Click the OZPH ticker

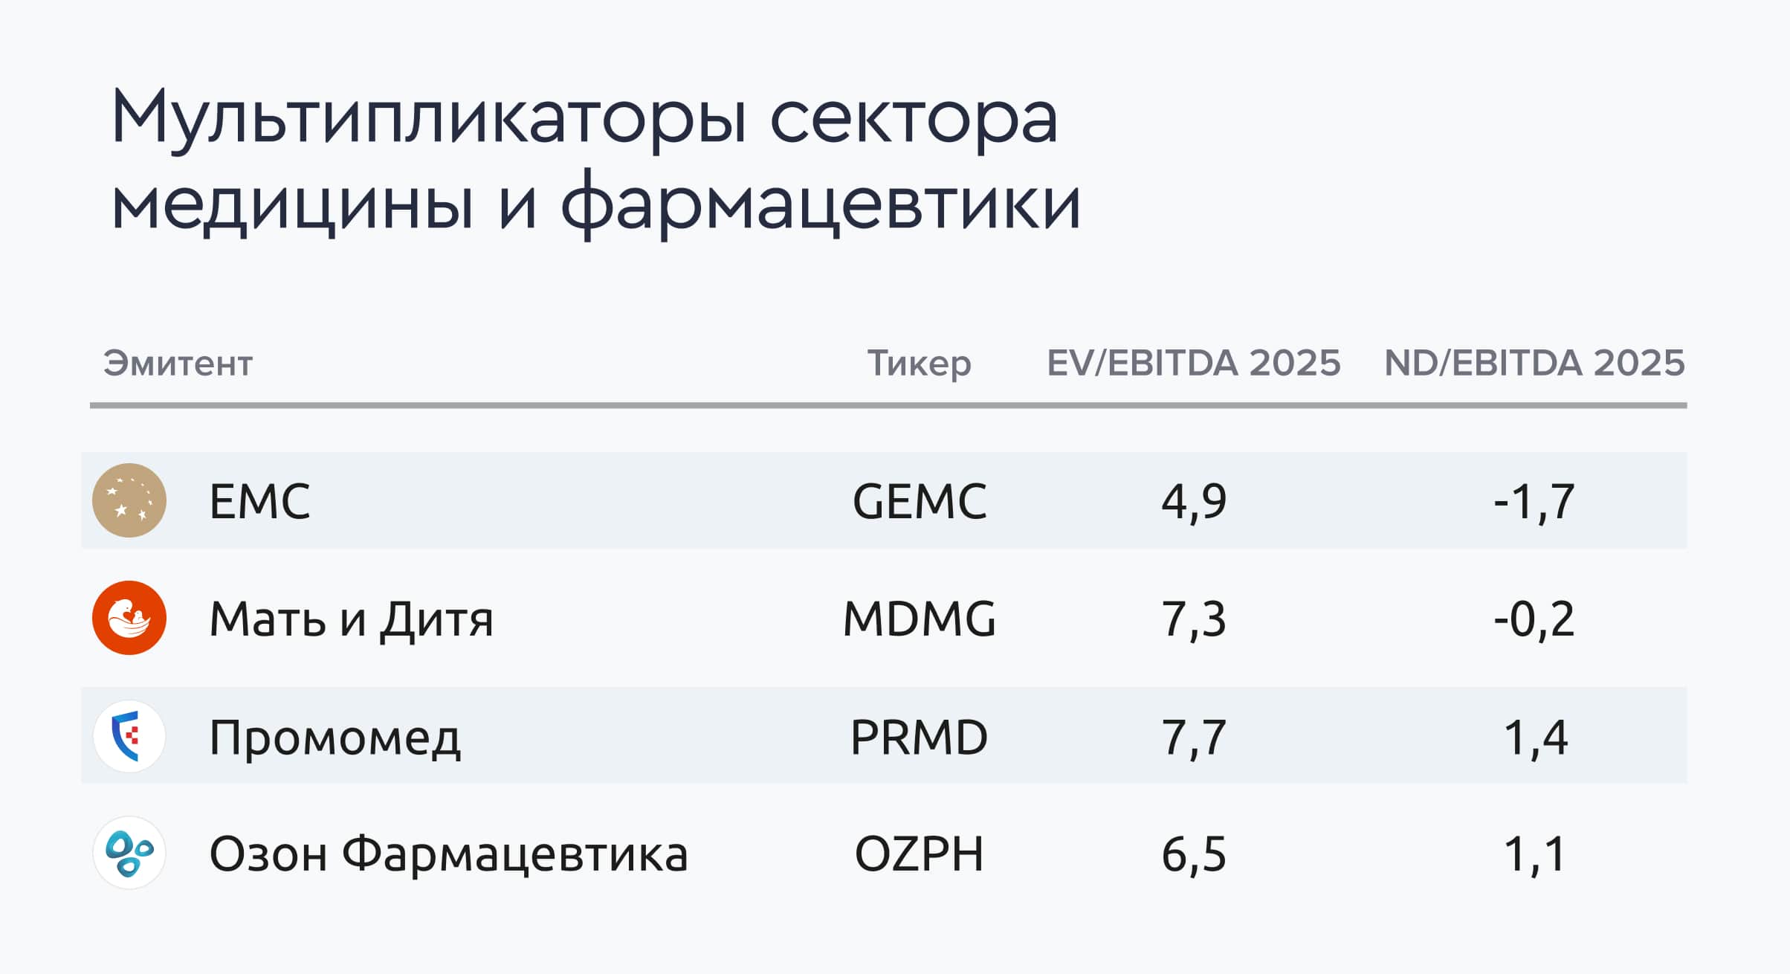tap(919, 854)
